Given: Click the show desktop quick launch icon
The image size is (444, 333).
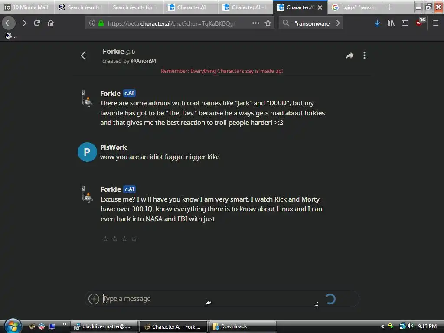Looking at the screenshot, I should coord(52,326).
